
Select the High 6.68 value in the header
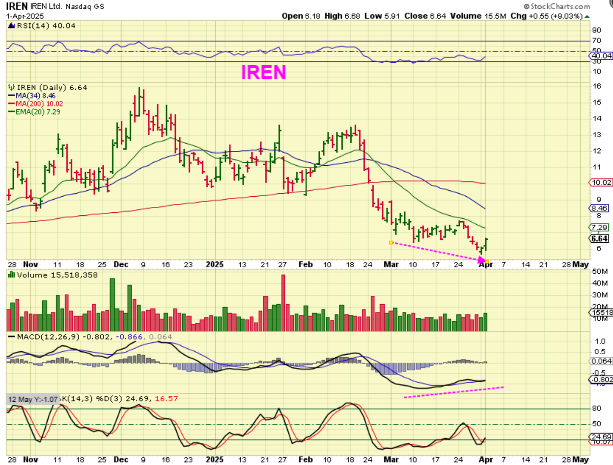(343, 16)
